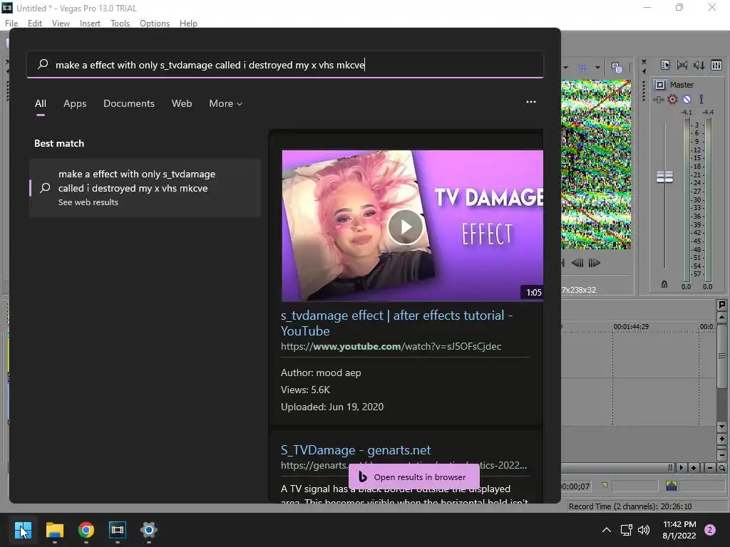This screenshot has width=730, height=547.
Task: Adjust Master volume fader handle
Action: [x=664, y=177]
